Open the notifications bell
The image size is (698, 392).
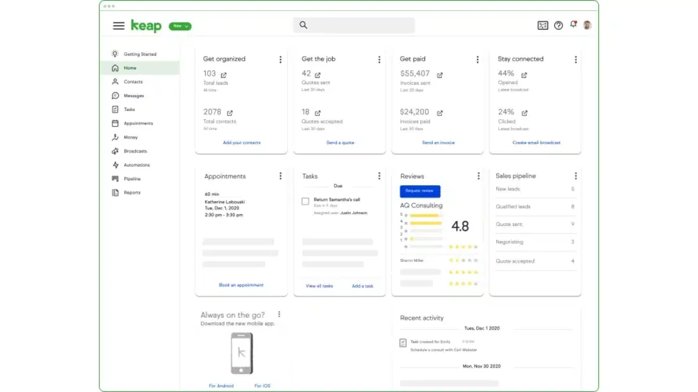[x=574, y=24]
